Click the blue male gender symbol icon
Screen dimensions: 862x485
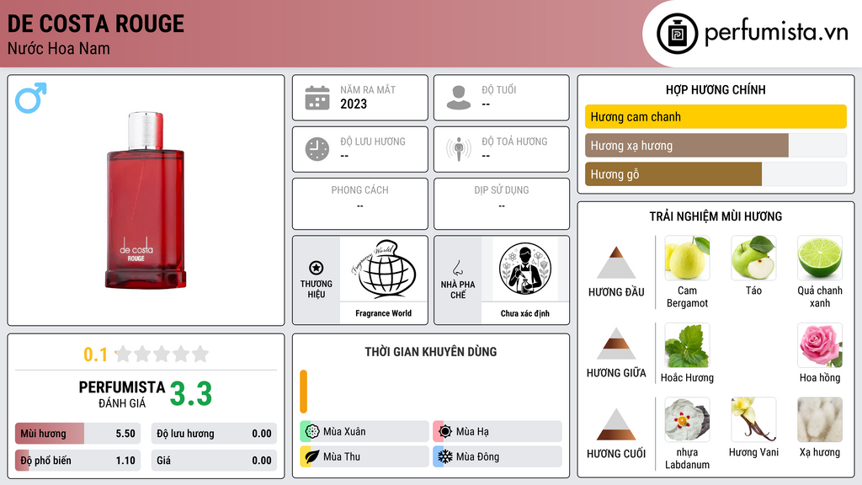(x=31, y=98)
